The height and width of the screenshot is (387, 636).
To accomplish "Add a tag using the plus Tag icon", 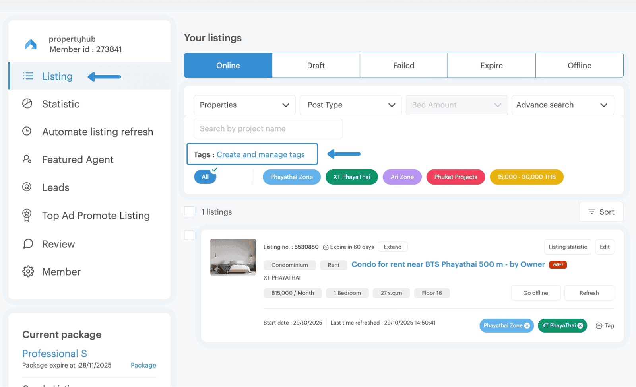I will [599, 325].
